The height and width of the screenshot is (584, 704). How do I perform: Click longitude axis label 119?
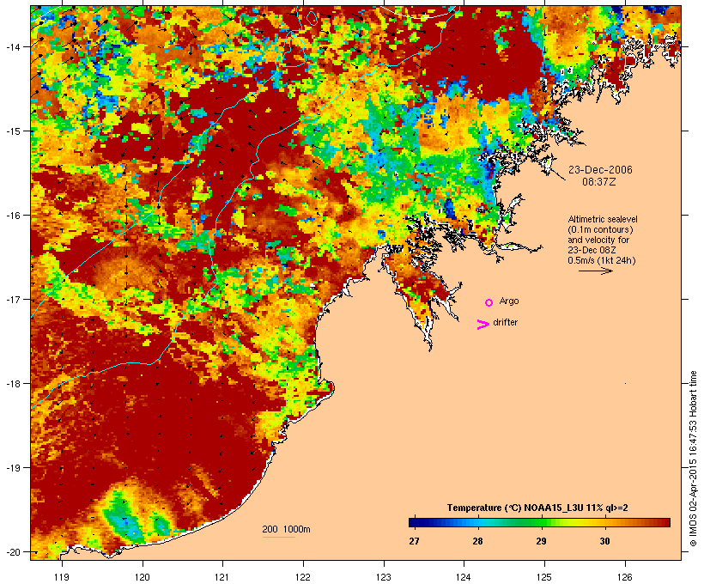(62, 577)
